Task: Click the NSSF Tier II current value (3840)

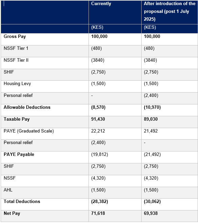Action: click(98, 60)
